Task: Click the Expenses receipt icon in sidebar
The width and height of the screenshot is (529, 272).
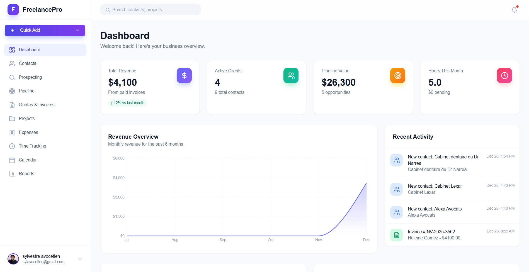Action: (x=12, y=132)
